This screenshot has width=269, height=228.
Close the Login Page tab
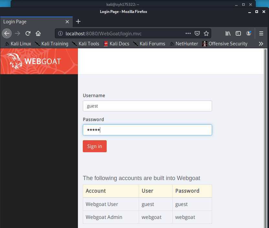pos(67,22)
